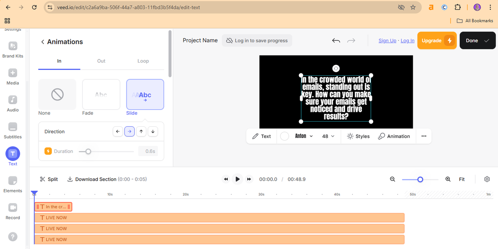Set slide direction to up
The width and height of the screenshot is (498, 249).
click(141, 132)
